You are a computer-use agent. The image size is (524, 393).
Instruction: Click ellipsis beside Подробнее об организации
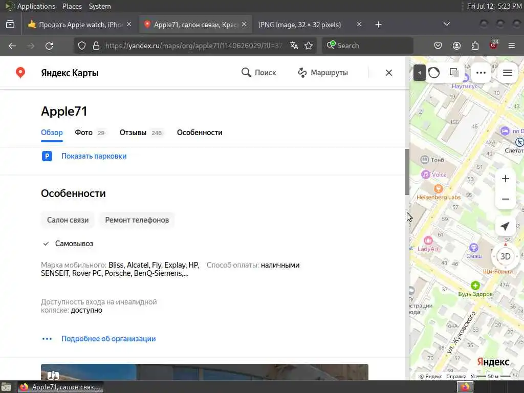[47, 339]
